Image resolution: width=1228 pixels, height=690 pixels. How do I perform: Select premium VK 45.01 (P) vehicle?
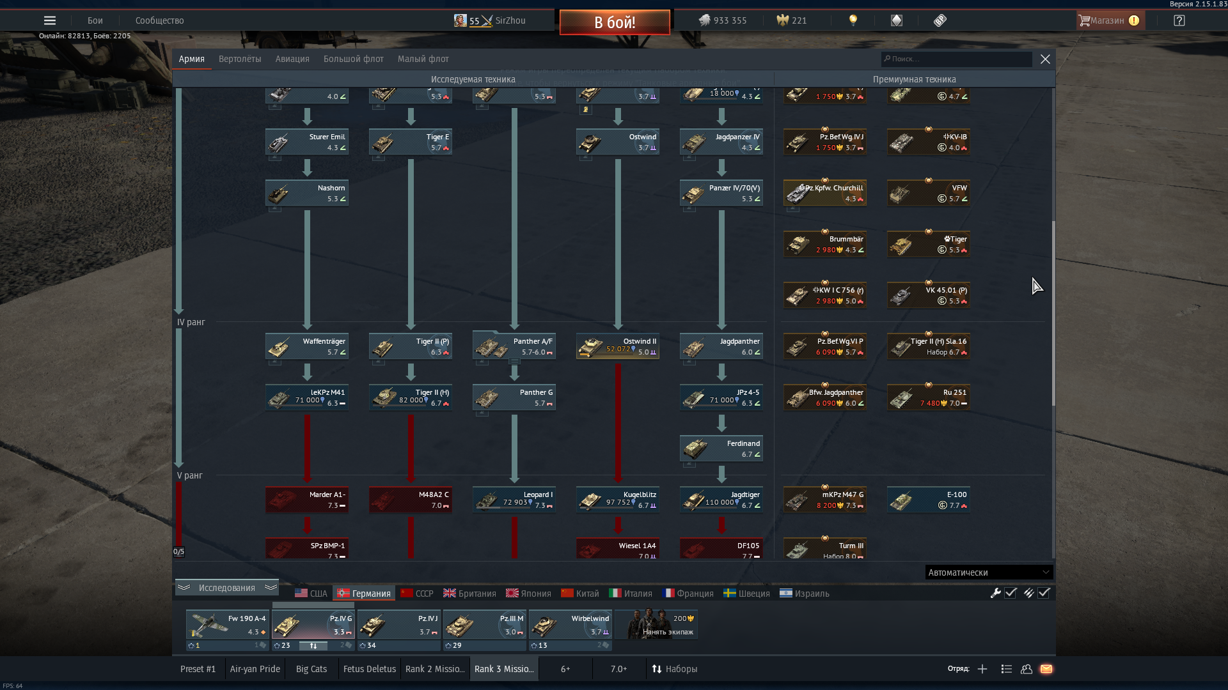929,295
